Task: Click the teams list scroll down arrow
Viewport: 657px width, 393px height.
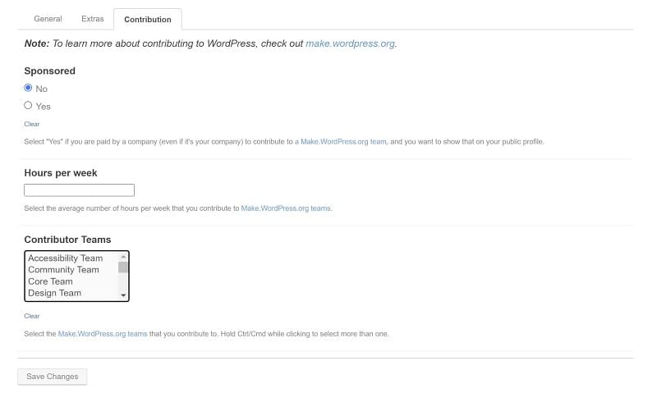Action: click(x=123, y=295)
